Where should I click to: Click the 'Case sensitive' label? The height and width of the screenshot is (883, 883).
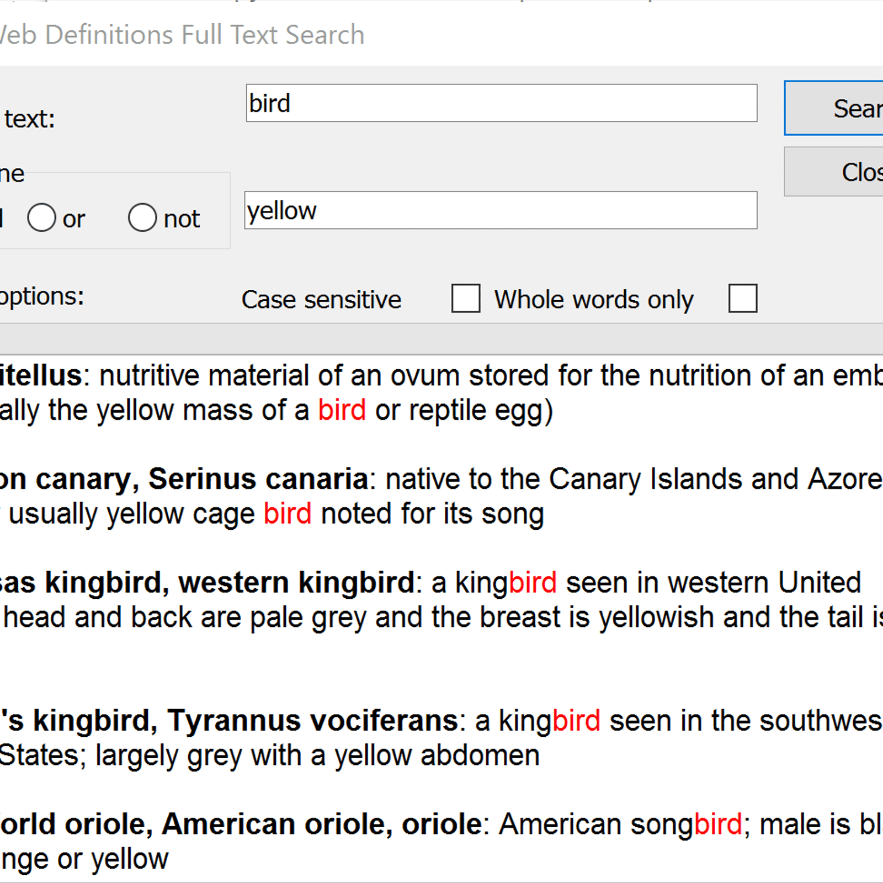321,300
